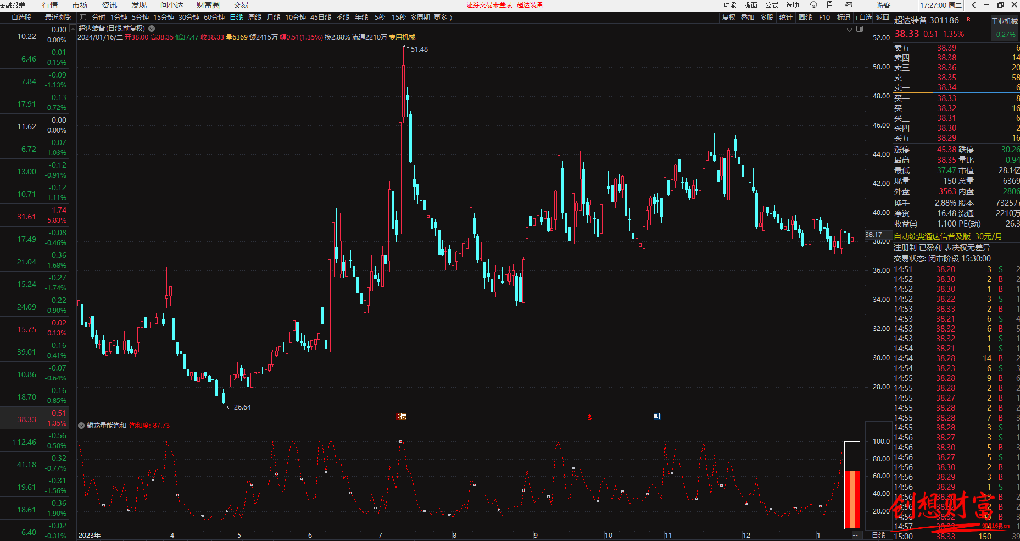Click the 财 marker on chart timeline
This screenshot has width=1020, height=541.
pyautogui.click(x=657, y=417)
